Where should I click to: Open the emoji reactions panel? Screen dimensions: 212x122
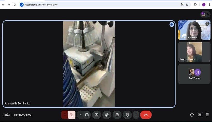point(107,115)
